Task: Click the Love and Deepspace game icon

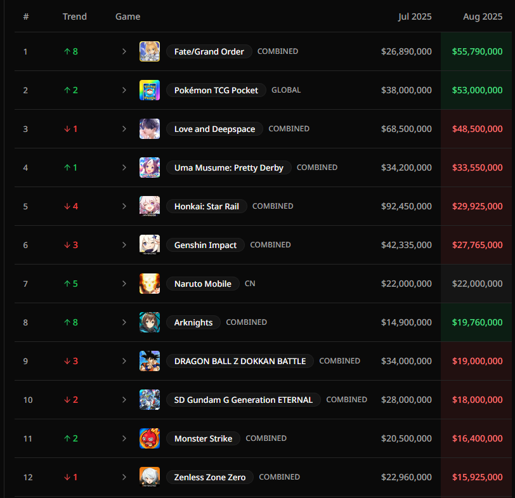Action: coord(150,129)
